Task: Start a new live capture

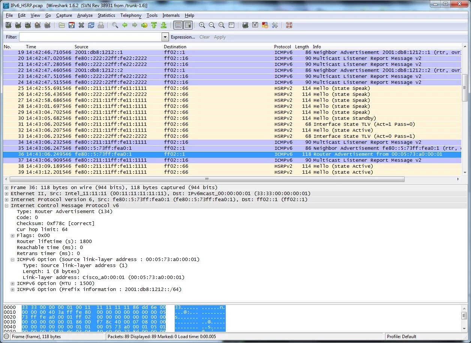Action: click(28, 25)
